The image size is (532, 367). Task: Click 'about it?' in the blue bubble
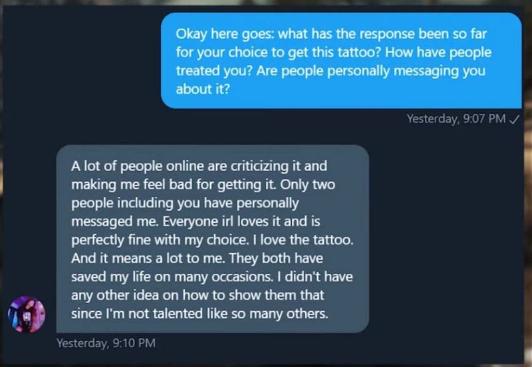[x=203, y=89]
